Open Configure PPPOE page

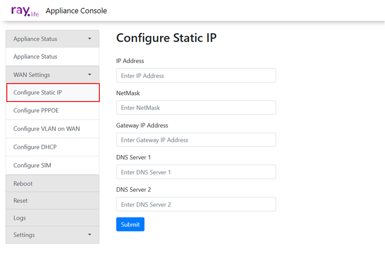[x=36, y=111]
